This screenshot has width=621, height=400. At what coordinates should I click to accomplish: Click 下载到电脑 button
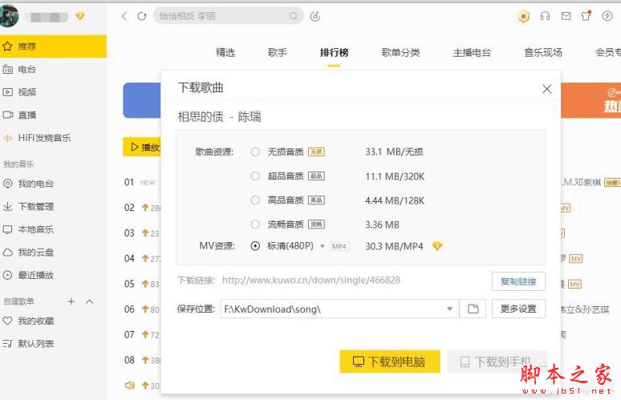click(x=390, y=362)
